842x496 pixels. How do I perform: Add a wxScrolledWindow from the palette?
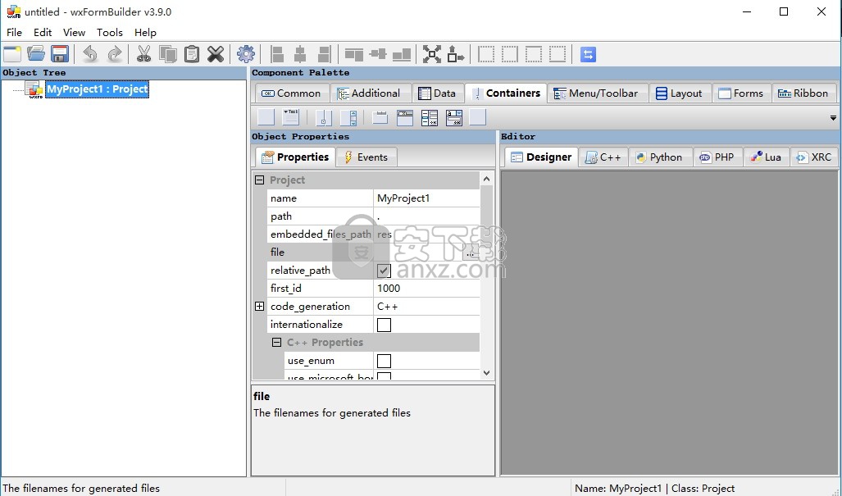coord(348,117)
